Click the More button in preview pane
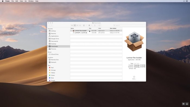Viewport: 190px width, 107px height. tap(134, 78)
